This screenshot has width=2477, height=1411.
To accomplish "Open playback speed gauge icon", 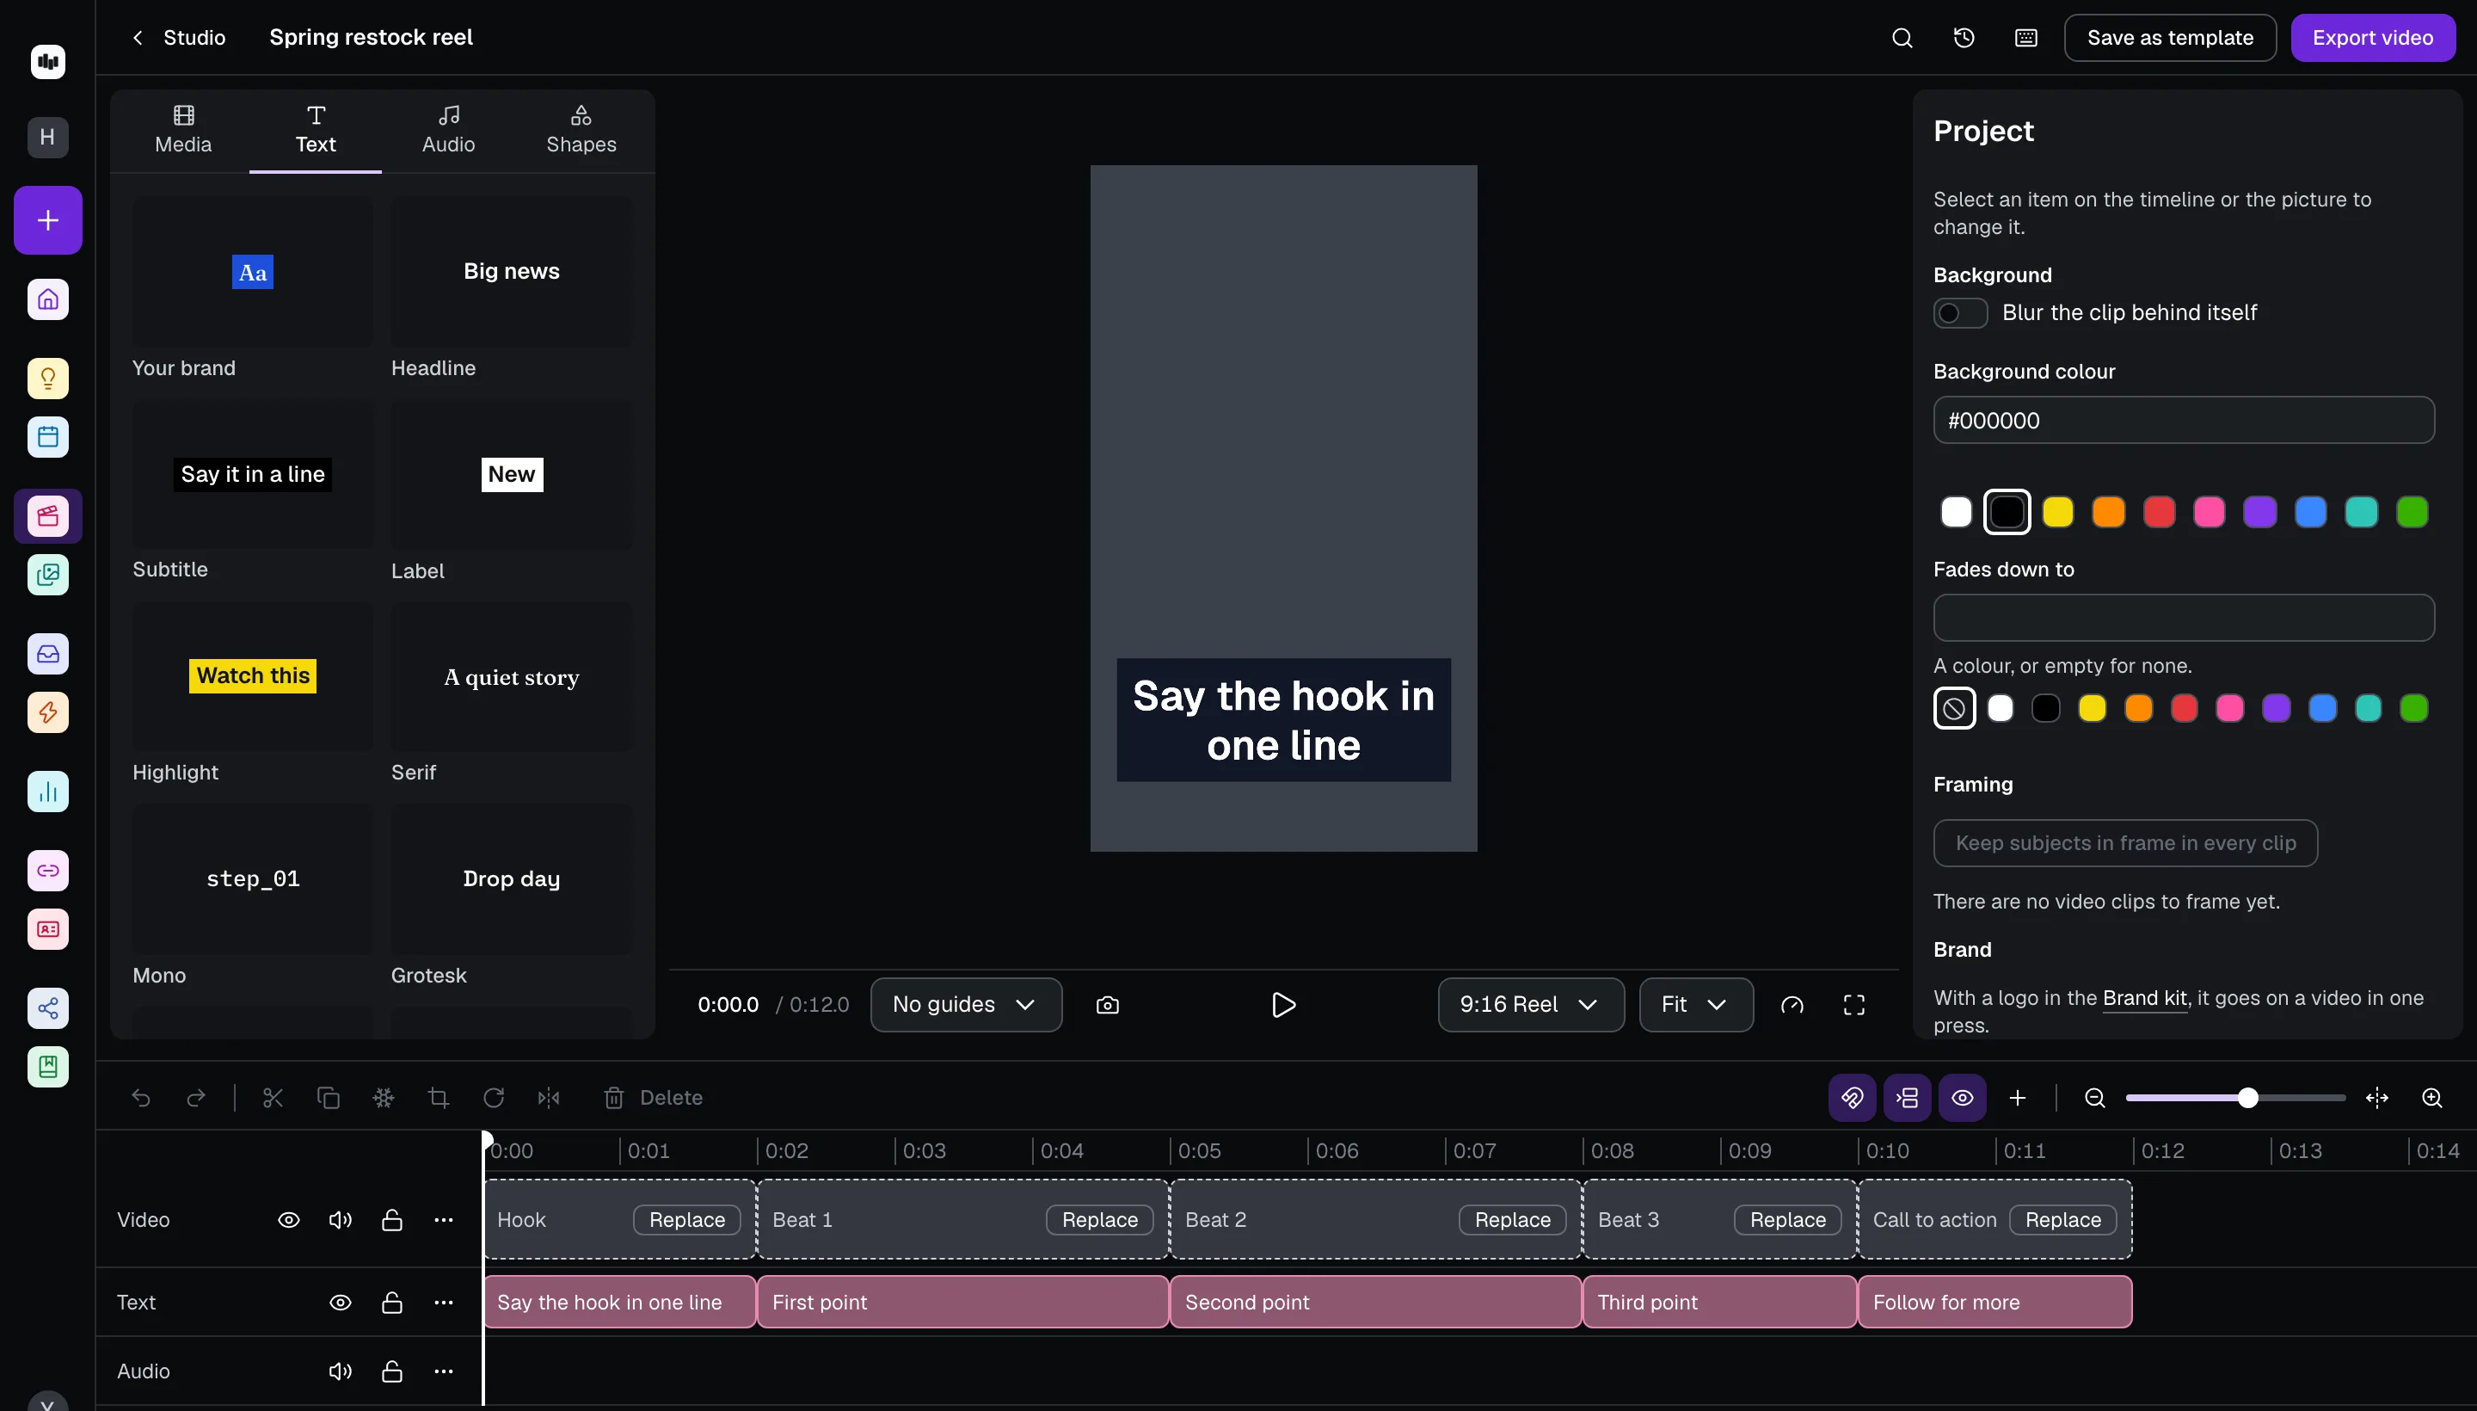I will point(1792,1005).
